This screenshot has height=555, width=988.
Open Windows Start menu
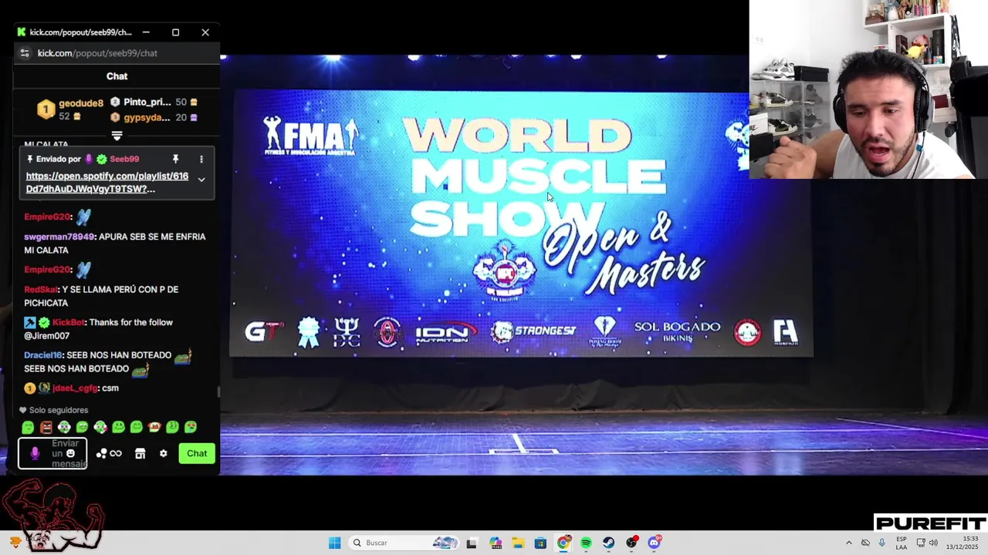[x=334, y=543]
